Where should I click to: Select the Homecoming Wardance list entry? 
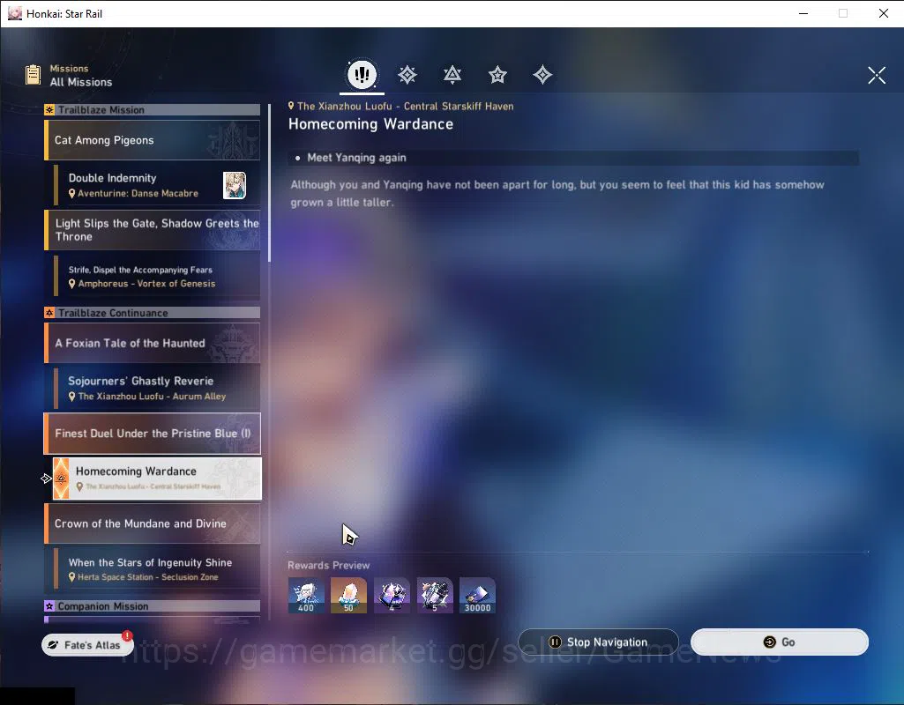[157, 478]
